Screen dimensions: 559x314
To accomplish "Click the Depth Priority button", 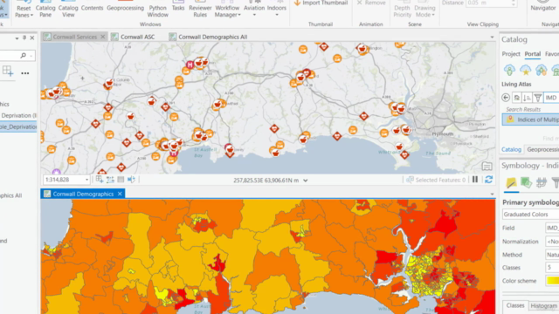I will [x=402, y=9].
